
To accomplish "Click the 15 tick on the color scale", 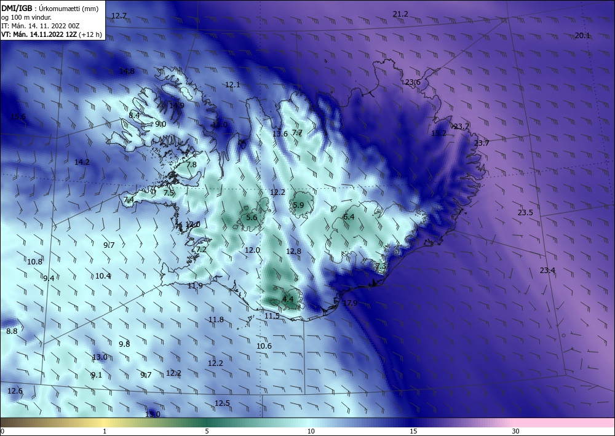I will (x=413, y=432).
